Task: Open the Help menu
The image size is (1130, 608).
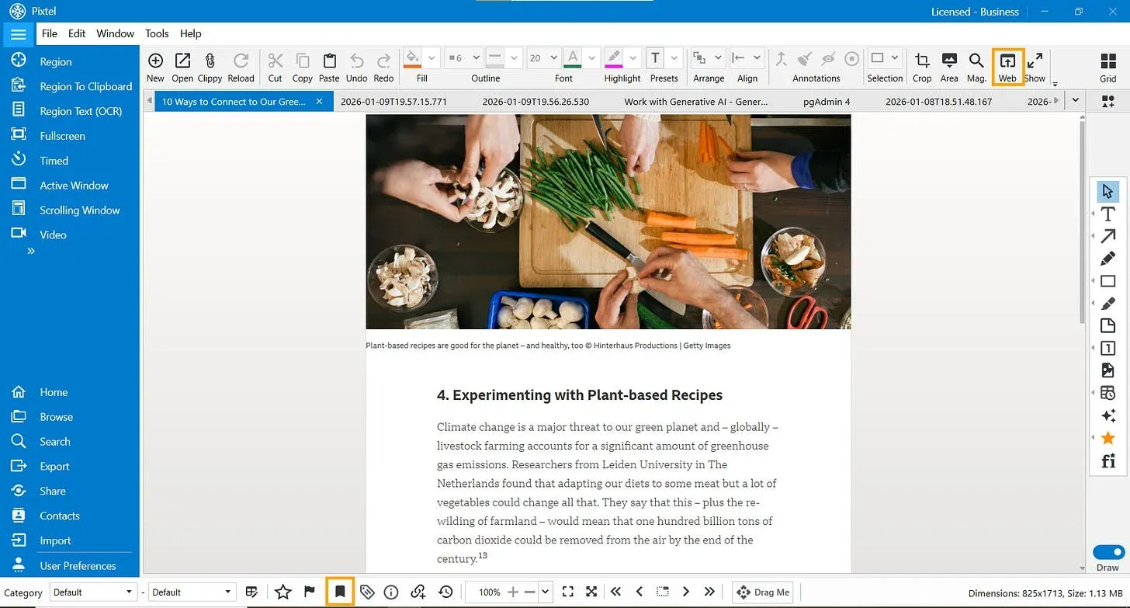Action: coord(191,33)
